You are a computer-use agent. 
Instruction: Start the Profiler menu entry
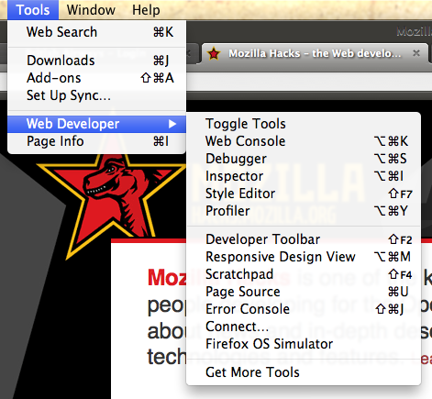point(304,211)
